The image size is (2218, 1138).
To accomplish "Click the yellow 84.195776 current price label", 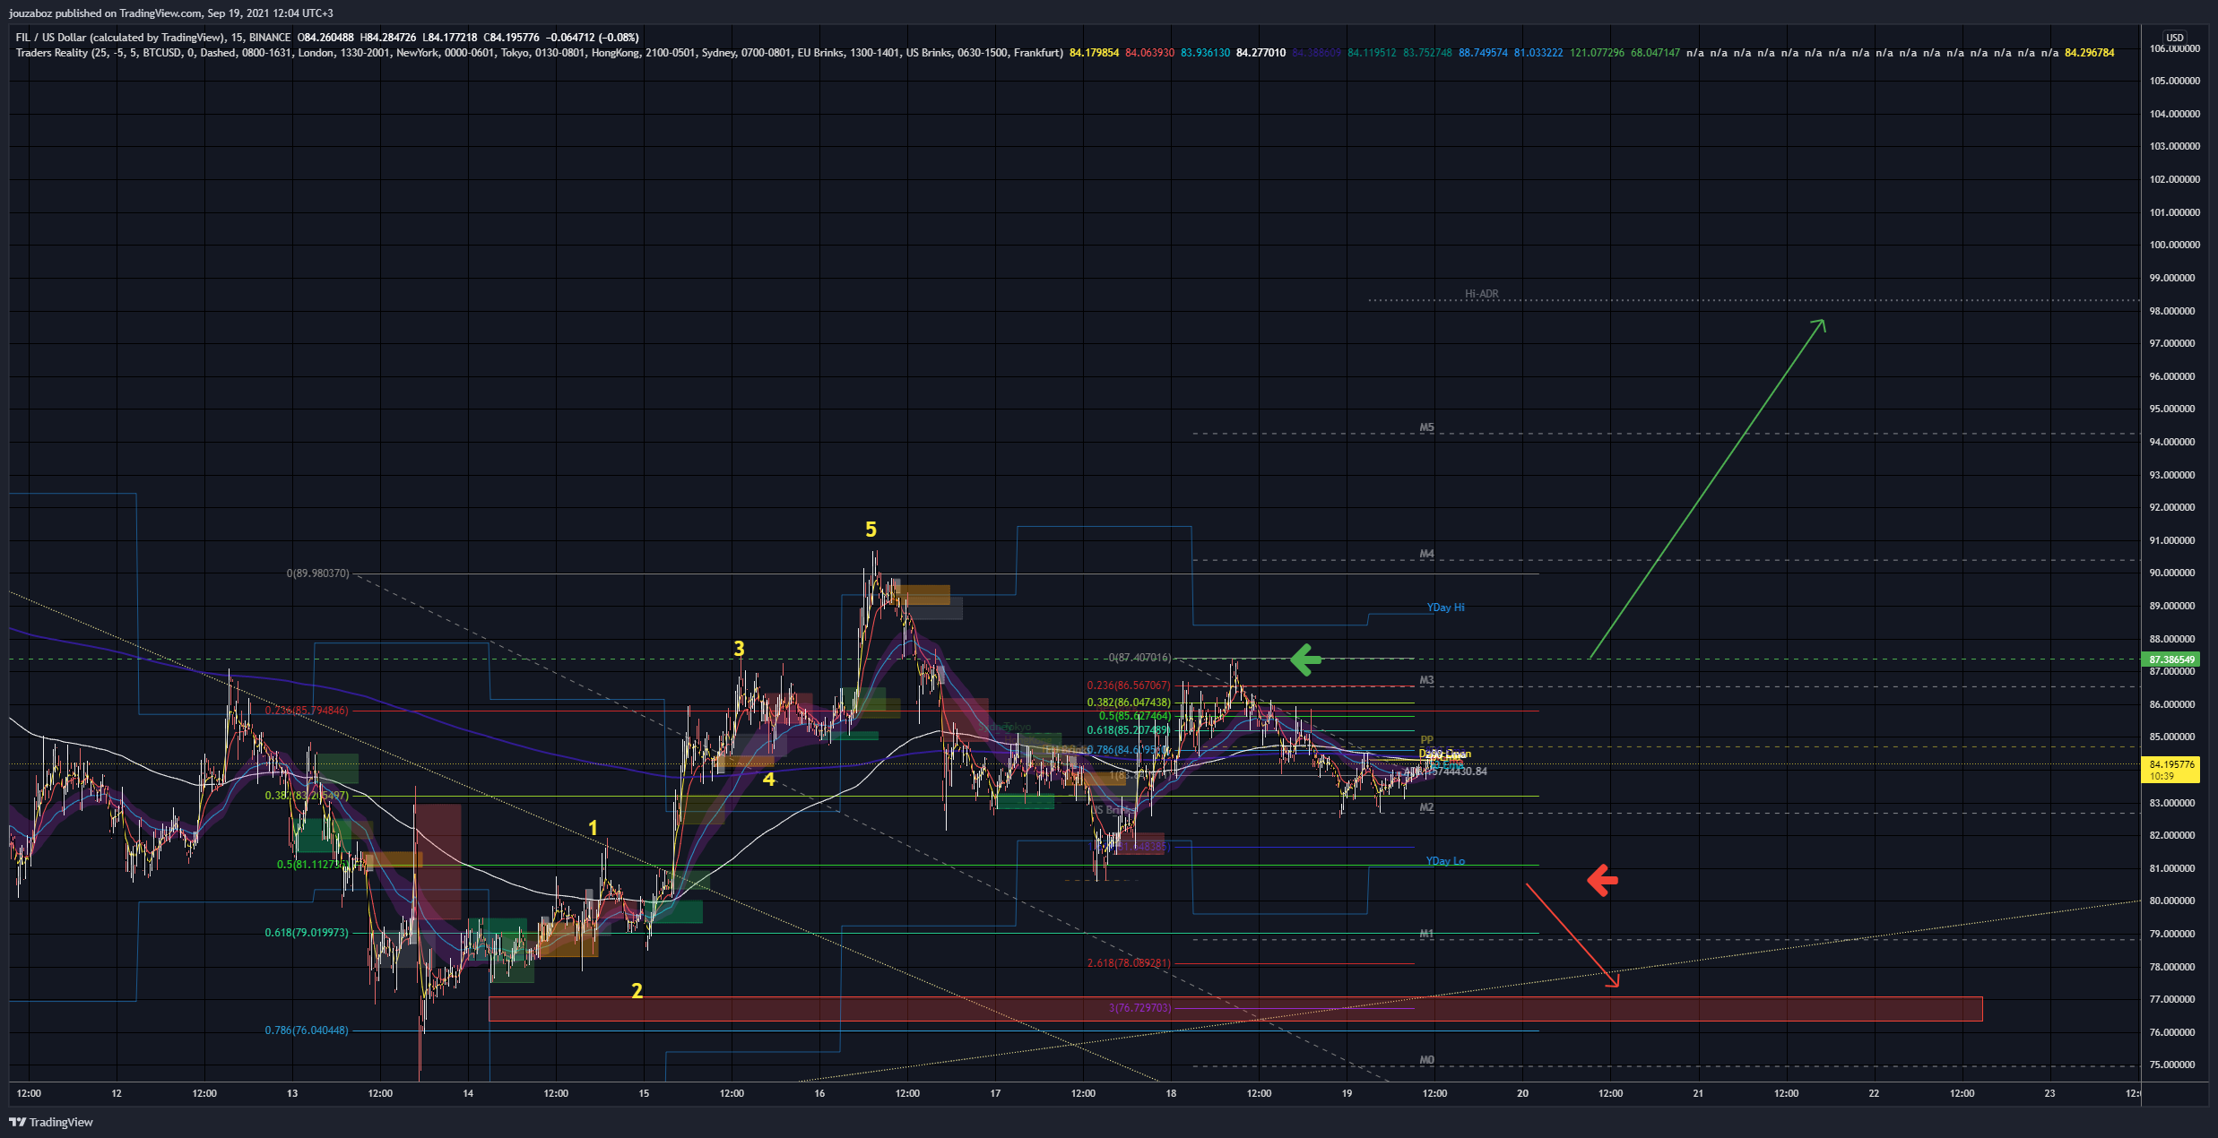I will point(2170,770).
